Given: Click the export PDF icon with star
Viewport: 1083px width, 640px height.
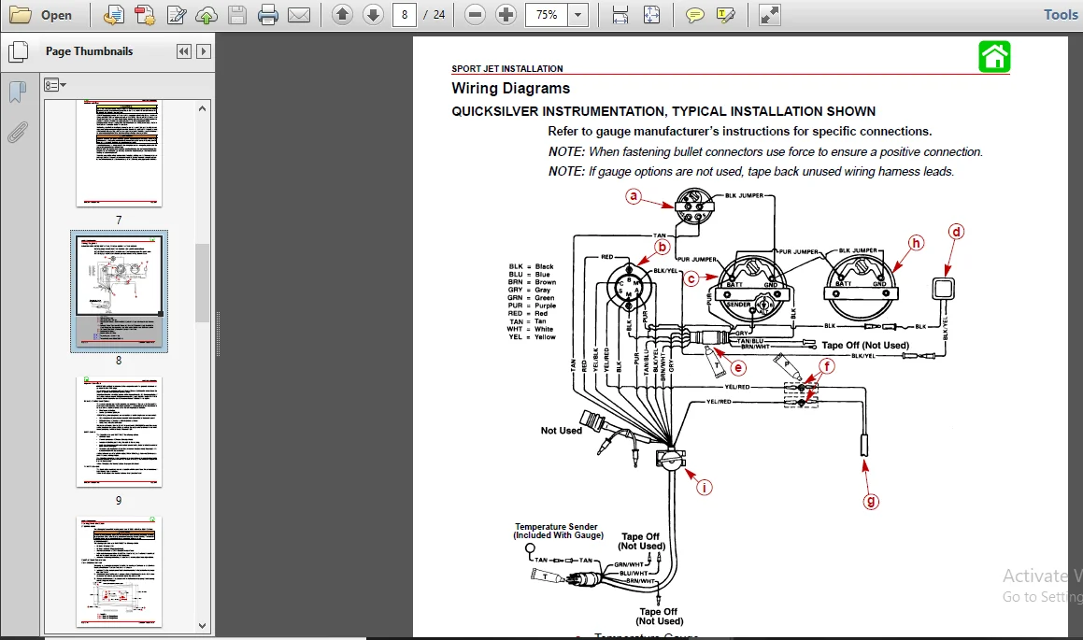Looking at the screenshot, I should (145, 15).
